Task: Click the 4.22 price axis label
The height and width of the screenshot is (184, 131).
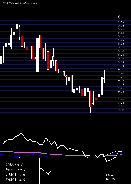Action: 121,99
